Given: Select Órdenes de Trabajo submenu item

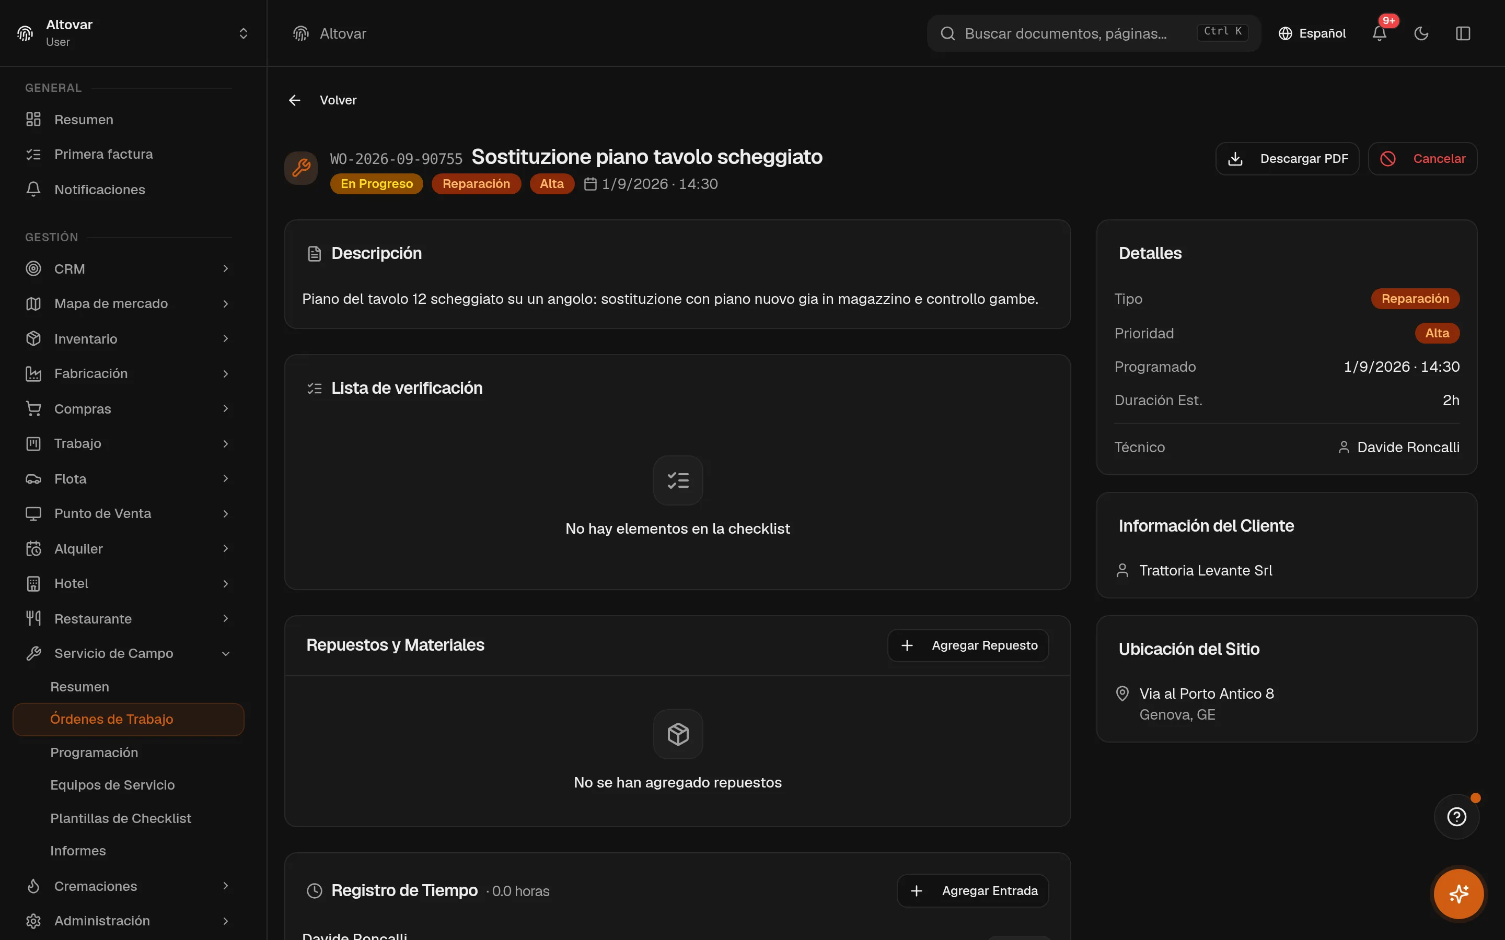Looking at the screenshot, I should (x=128, y=719).
